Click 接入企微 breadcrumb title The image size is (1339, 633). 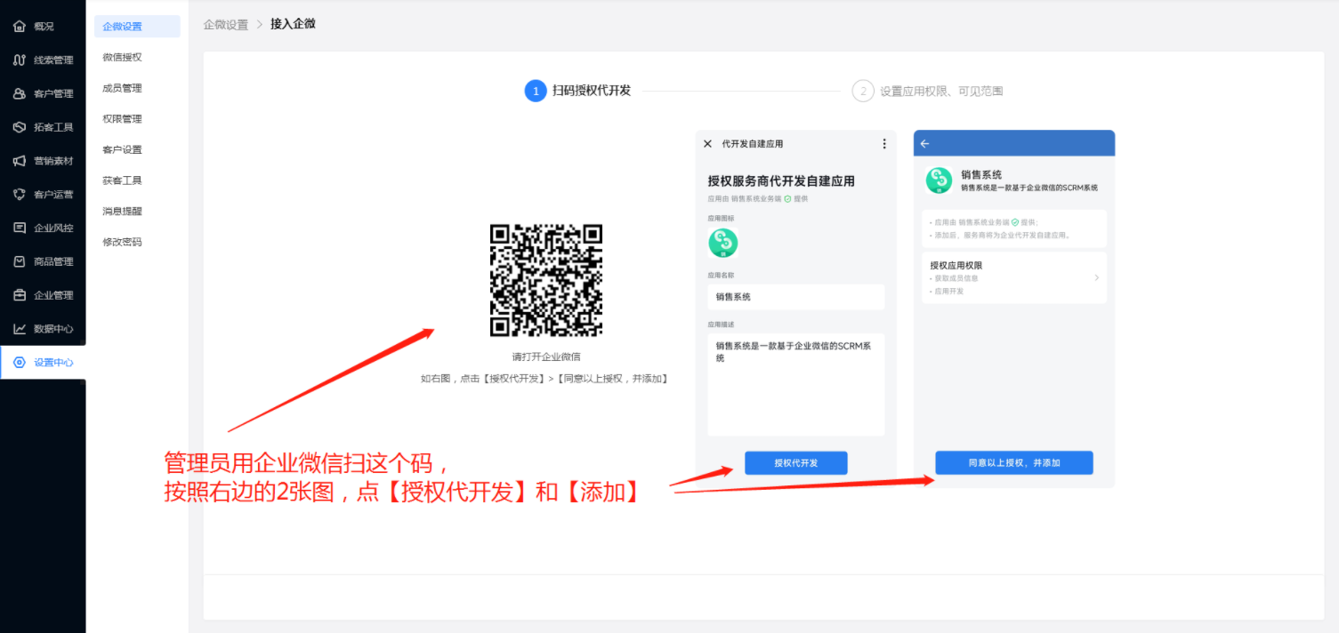coord(293,24)
